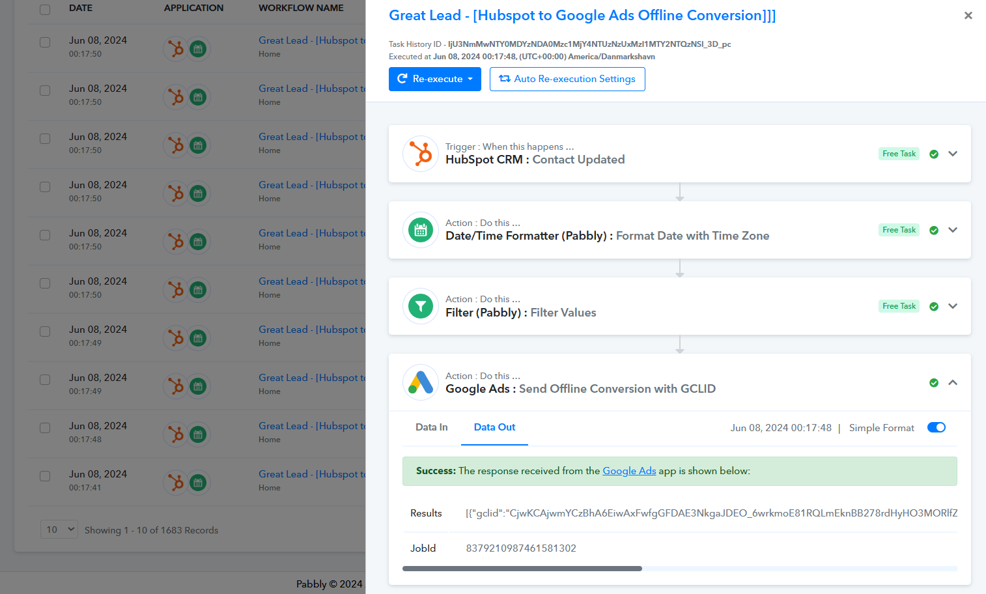
Task: Click 'Filter (Pabbly) : Filter Values' step title
Action: coord(520,313)
